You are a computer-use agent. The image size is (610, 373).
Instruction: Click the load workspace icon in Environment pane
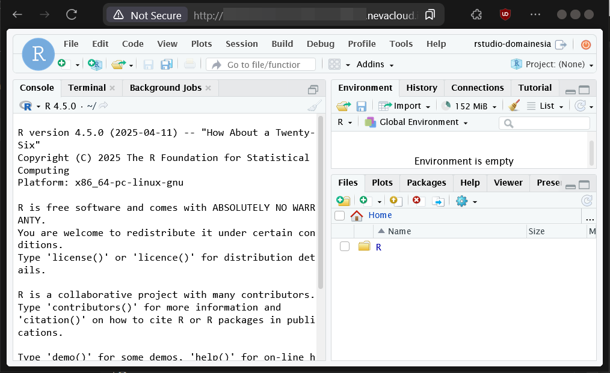[x=344, y=106]
